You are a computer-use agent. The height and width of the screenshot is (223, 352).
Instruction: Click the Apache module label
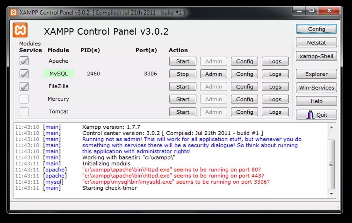point(58,61)
